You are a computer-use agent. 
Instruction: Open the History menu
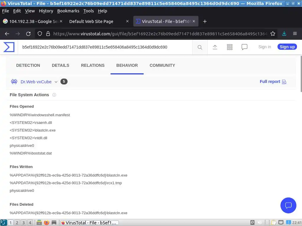pos(46,11)
